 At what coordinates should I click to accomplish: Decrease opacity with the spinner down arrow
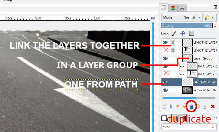pos(215,27)
